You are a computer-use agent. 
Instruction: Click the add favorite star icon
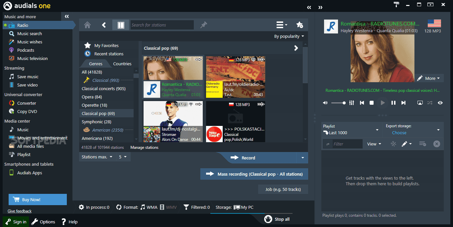299,25
